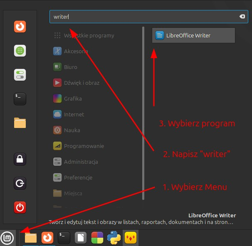Clear the search text with the X button
Image resolution: width=252 pixels, height=246 pixels.
pyautogui.click(x=242, y=17)
